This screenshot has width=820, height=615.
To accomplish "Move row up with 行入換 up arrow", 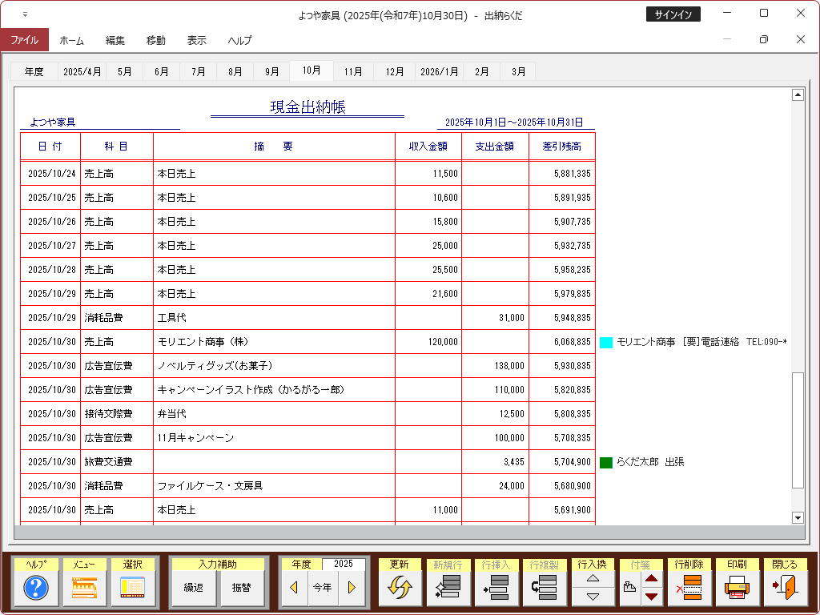I will pos(593,578).
